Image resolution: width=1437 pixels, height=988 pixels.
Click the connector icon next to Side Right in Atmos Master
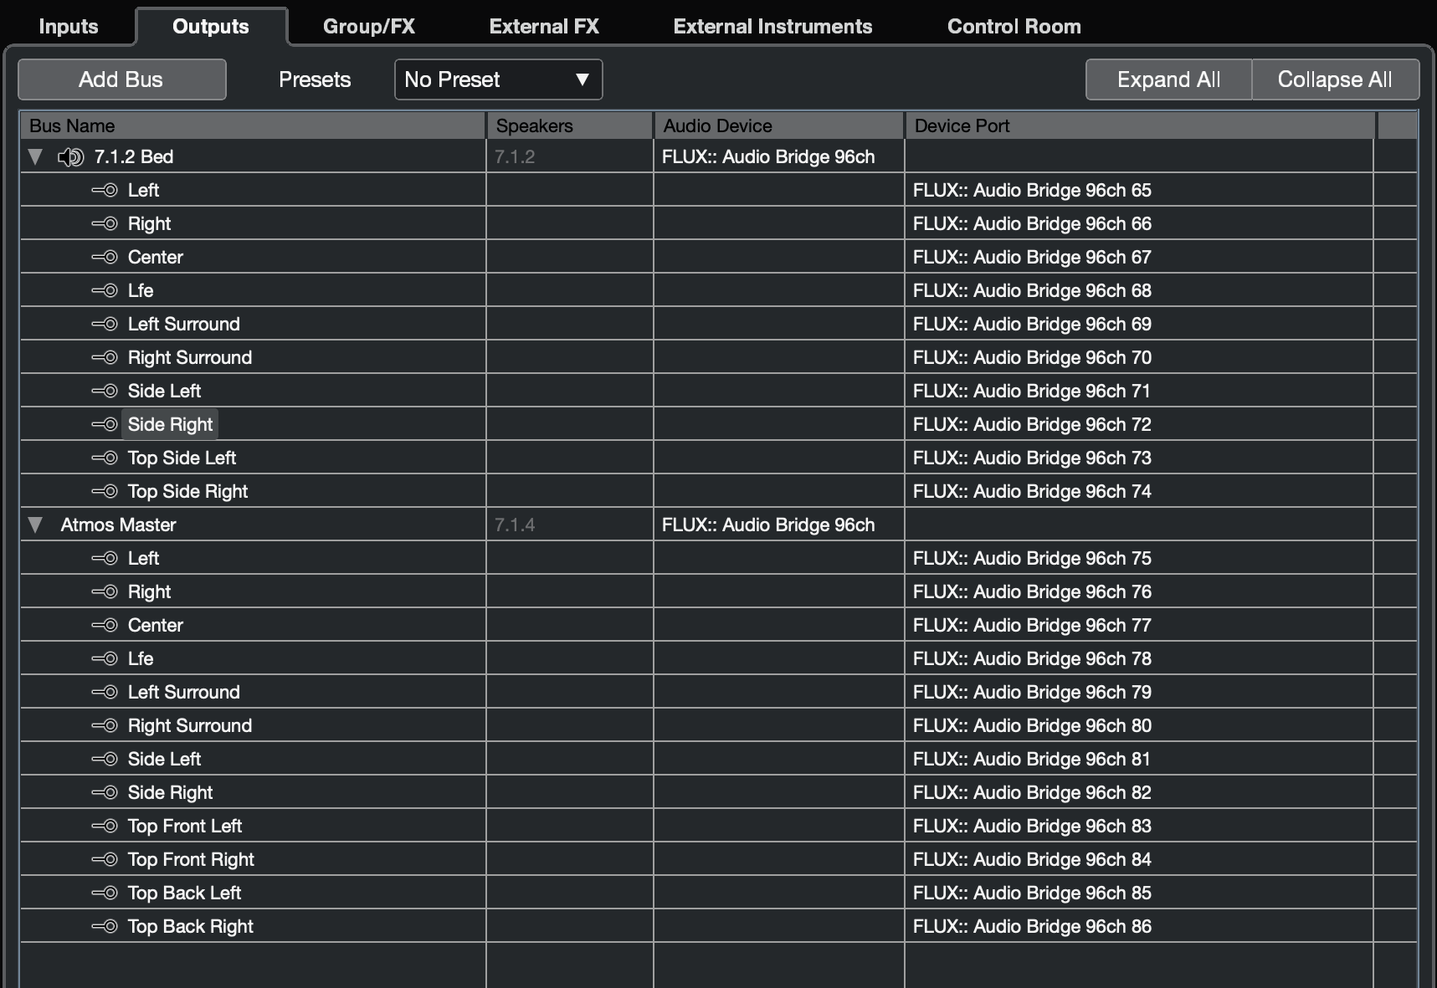(105, 792)
